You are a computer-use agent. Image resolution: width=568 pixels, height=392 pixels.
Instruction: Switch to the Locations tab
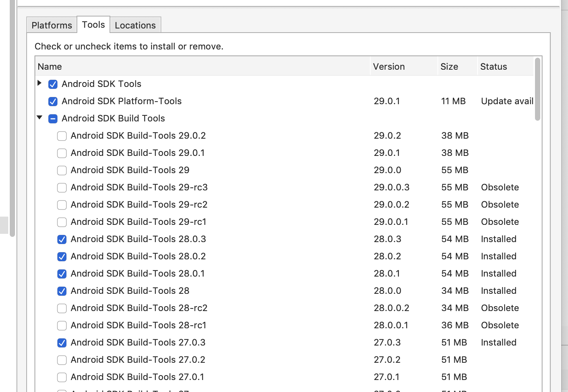click(135, 25)
